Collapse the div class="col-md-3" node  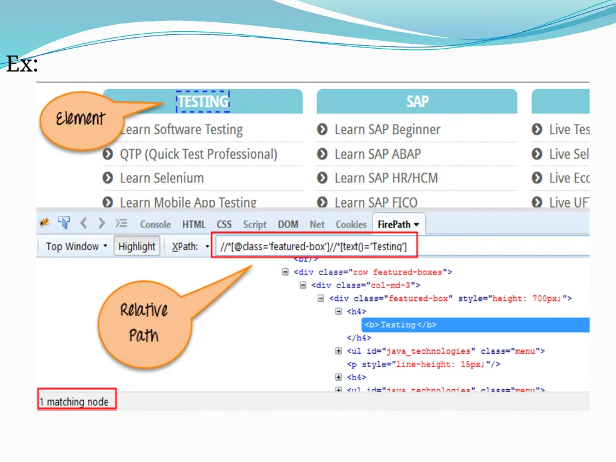pos(303,285)
